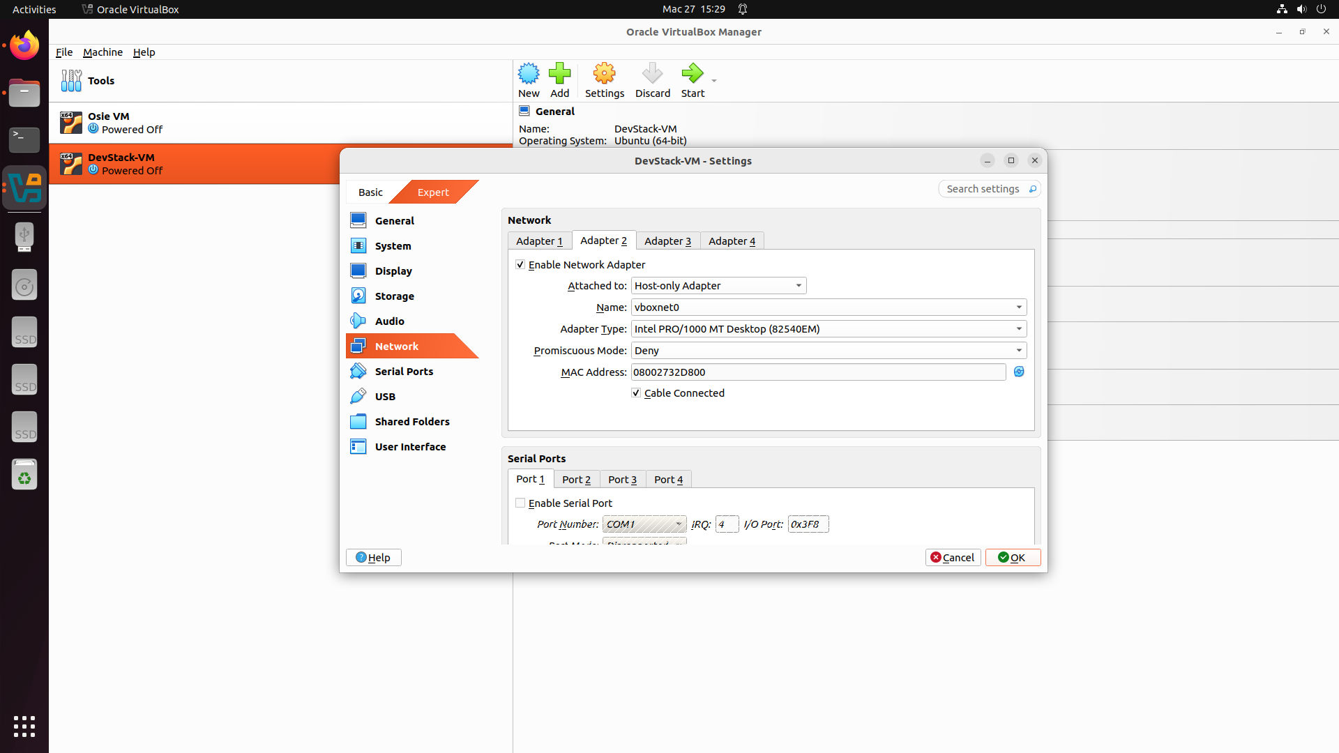Viewport: 1339px width, 753px height.
Task: Click the MAC Address input field
Action: pyautogui.click(x=818, y=372)
